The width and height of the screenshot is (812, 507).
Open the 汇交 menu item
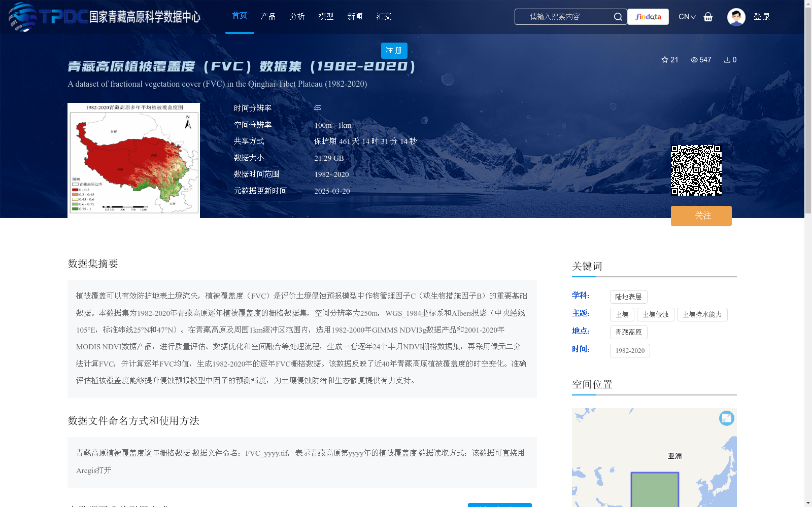[x=384, y=17]
